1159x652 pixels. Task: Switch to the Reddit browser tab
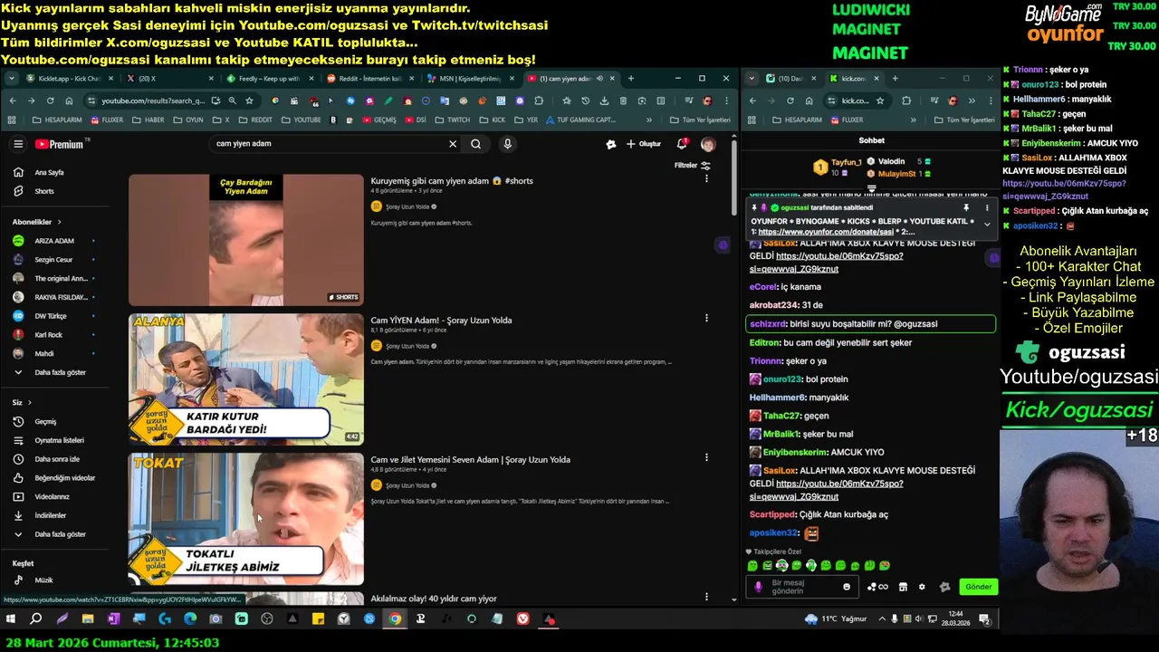(x=369, y=79)
